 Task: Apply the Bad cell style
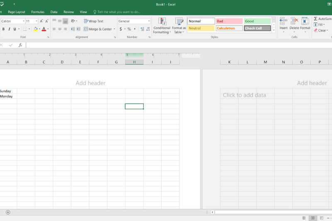(229, 21)
